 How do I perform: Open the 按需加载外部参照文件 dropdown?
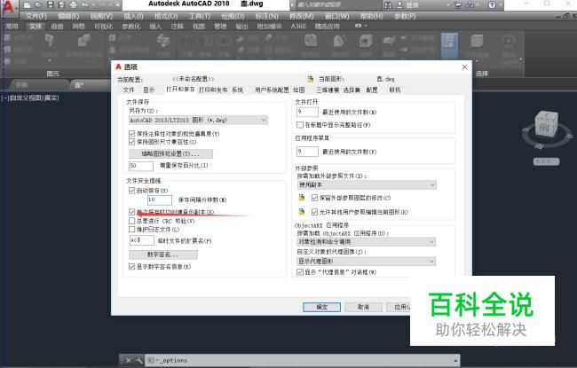tap(367, 185)
